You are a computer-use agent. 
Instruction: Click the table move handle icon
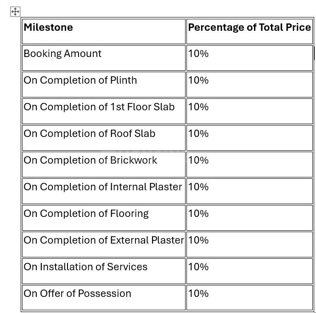point(15,11)
